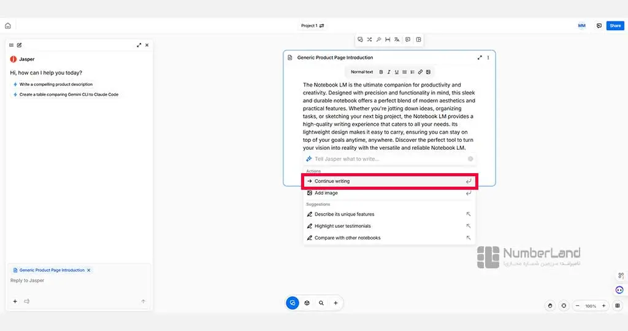Toggle the bulleted list
Screen dimensions: 628x331
(x=405, y=72)
